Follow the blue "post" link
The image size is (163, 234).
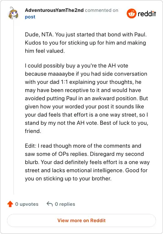click(30, 17)
